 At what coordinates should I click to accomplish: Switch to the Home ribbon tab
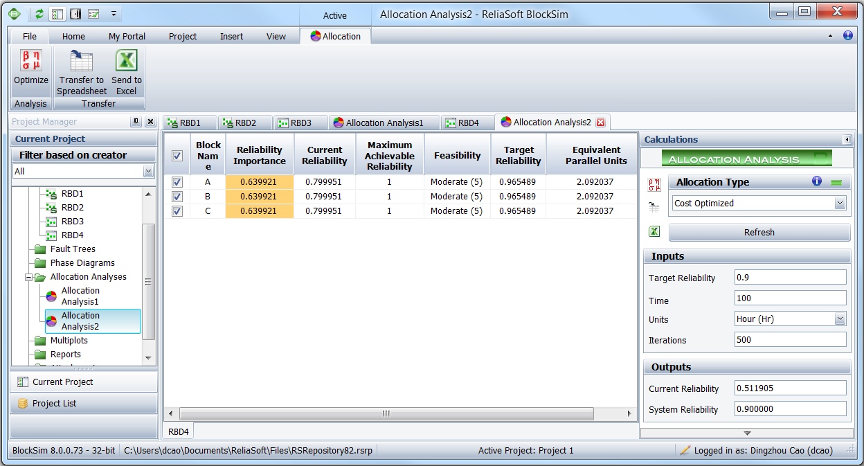[73, 37]
